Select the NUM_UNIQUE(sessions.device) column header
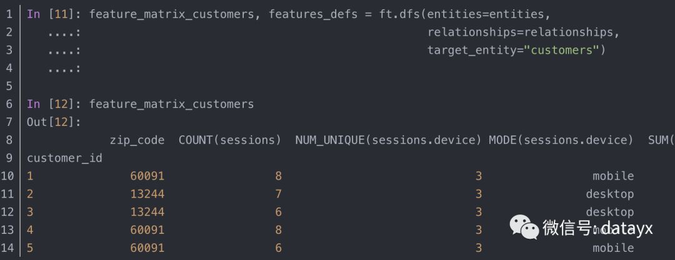The height and width of the screenshot is (260, 675). tap(388, 140)
